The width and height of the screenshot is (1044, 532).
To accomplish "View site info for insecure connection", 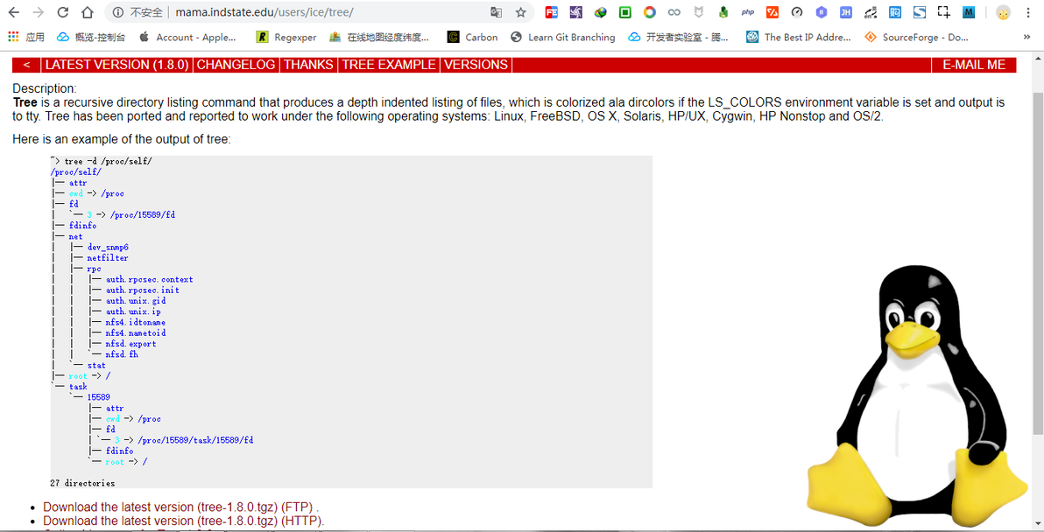I will pos(138,12).
